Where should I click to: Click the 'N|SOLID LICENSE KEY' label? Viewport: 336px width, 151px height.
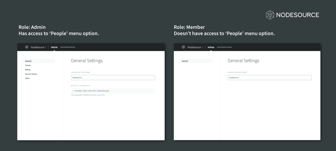81,86
